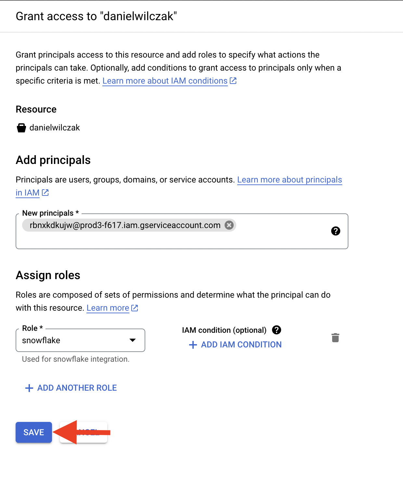The height and width of the screenshot is (486, 403).
Task: Click the plus icon for Add IAM Condition
Action: (x=193, y=345)
